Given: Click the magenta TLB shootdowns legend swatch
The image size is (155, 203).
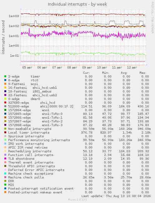Looking at the screenshot, I should tap(5, 158).
